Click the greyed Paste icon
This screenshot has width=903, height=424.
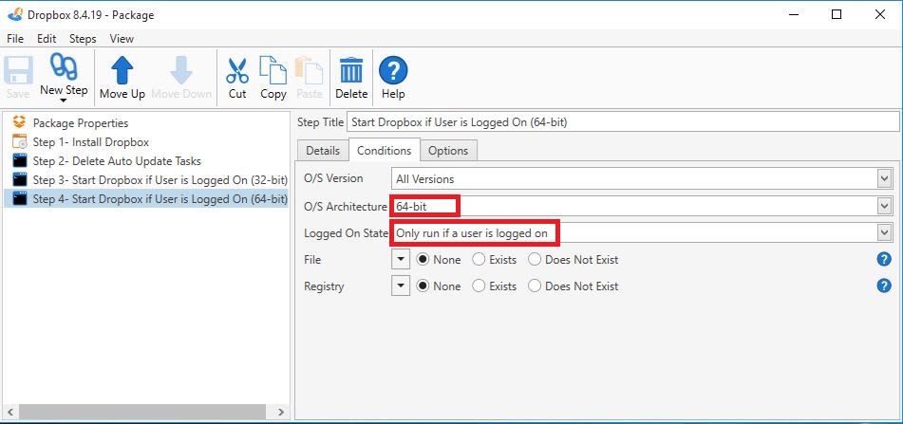310,70
